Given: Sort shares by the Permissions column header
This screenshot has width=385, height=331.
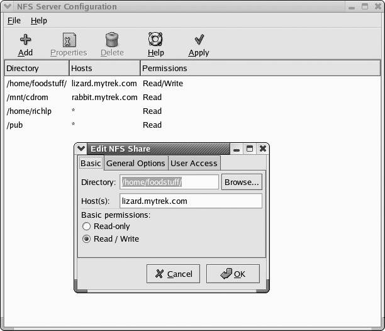Looking at the screenshot, I should click(x=260, y=68).
